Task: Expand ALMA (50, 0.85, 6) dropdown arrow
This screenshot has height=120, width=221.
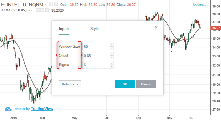Action: click(32, 10)
